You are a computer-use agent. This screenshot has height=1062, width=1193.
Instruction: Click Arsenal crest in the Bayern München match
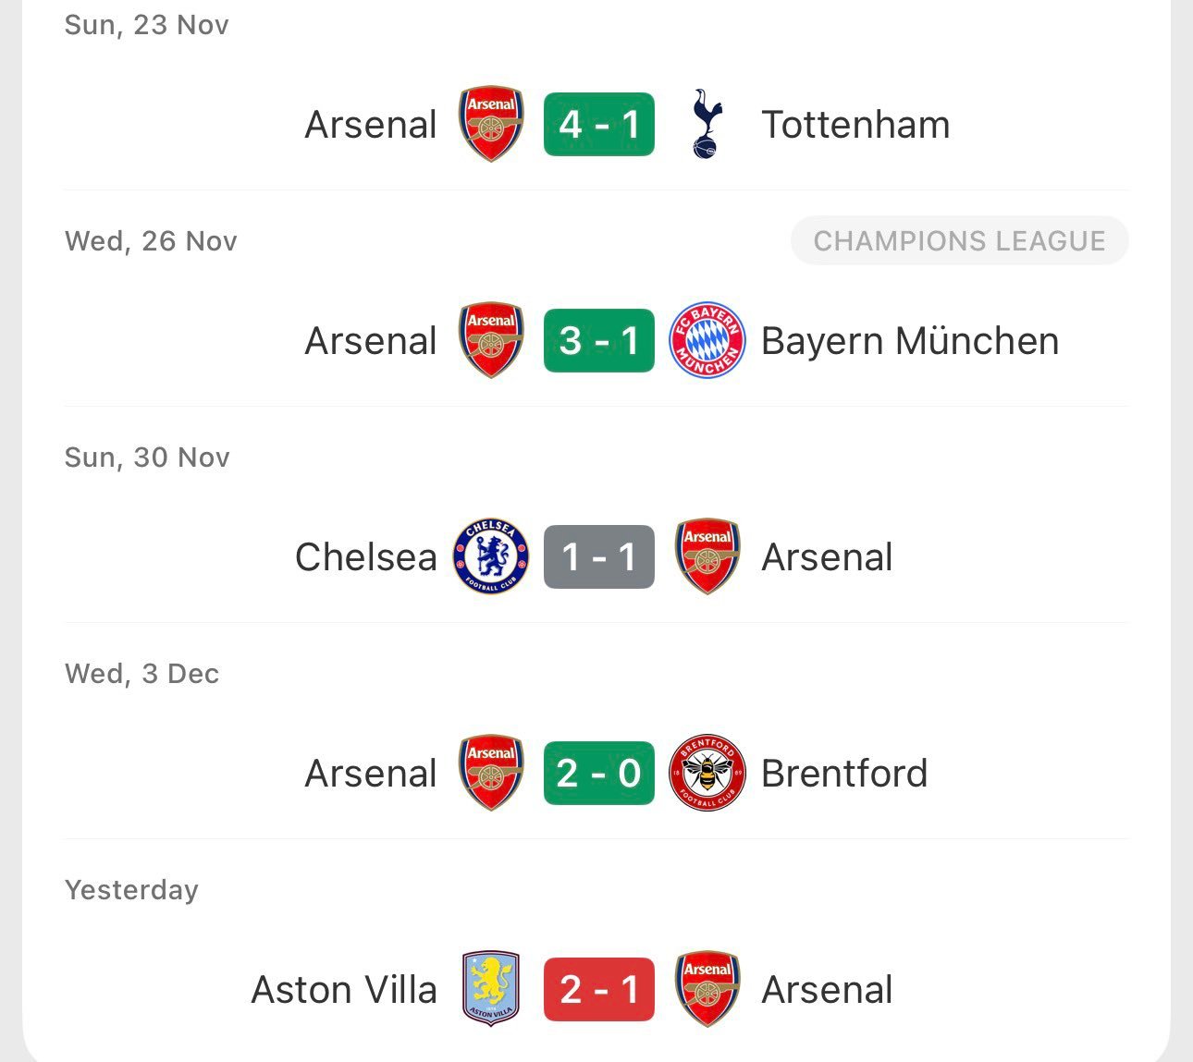point(491,341)
